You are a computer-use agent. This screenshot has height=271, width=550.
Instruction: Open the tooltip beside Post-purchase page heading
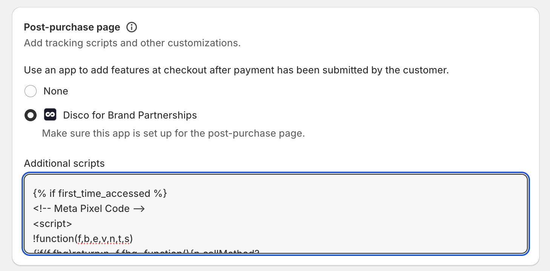(x=132, y=27)
